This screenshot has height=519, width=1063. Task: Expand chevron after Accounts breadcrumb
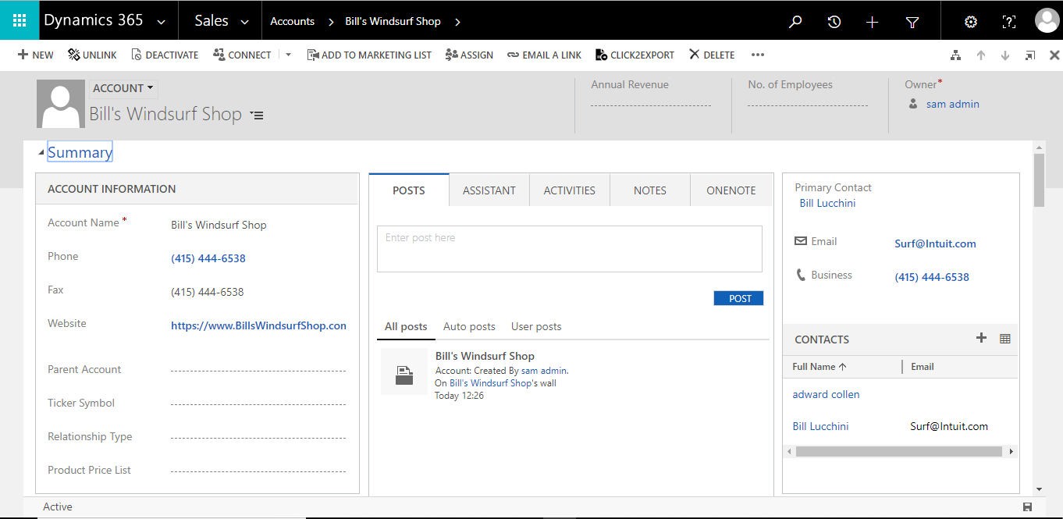pyautogui.click(x=330, y=22)
